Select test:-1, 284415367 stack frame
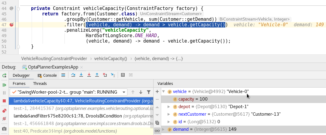This screenshot has width=326, height=135. (81, 108)
